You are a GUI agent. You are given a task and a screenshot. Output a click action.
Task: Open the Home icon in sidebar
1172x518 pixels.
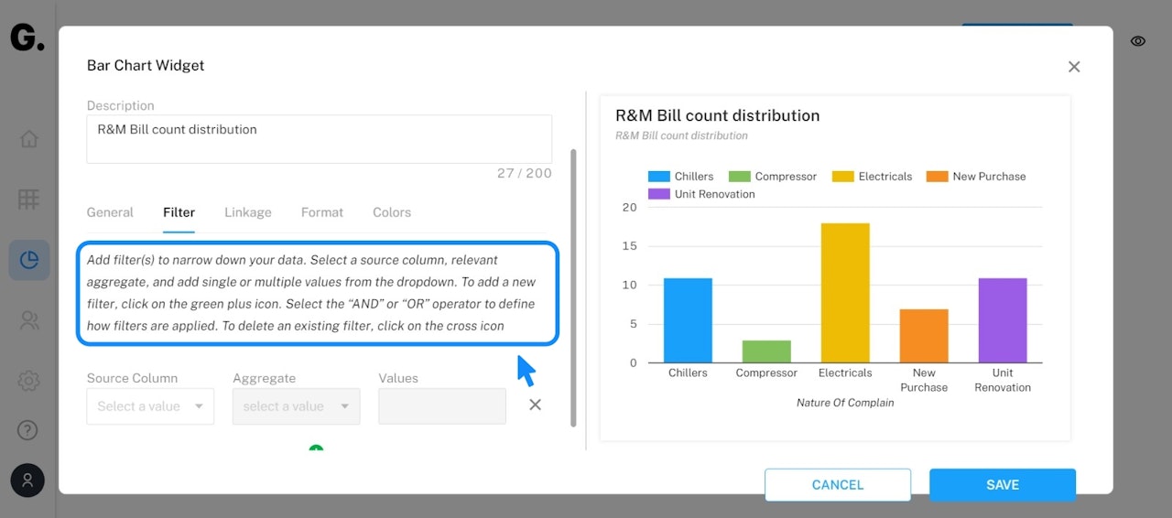[x=29, y=139]
